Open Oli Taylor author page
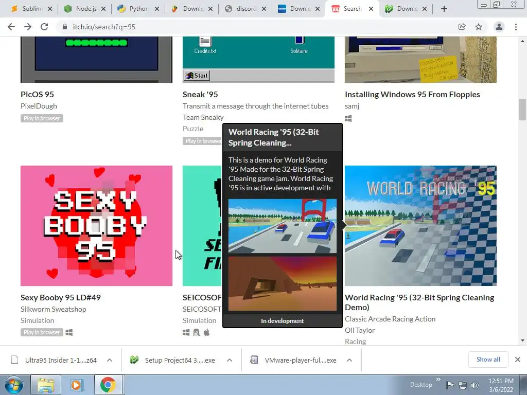Viewport: 527px width, 395px height. [360, 330]
